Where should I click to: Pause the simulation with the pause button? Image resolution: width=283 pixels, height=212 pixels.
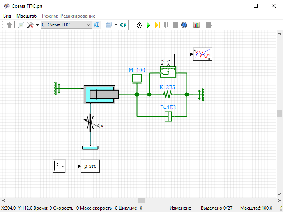tap(166, 25)
